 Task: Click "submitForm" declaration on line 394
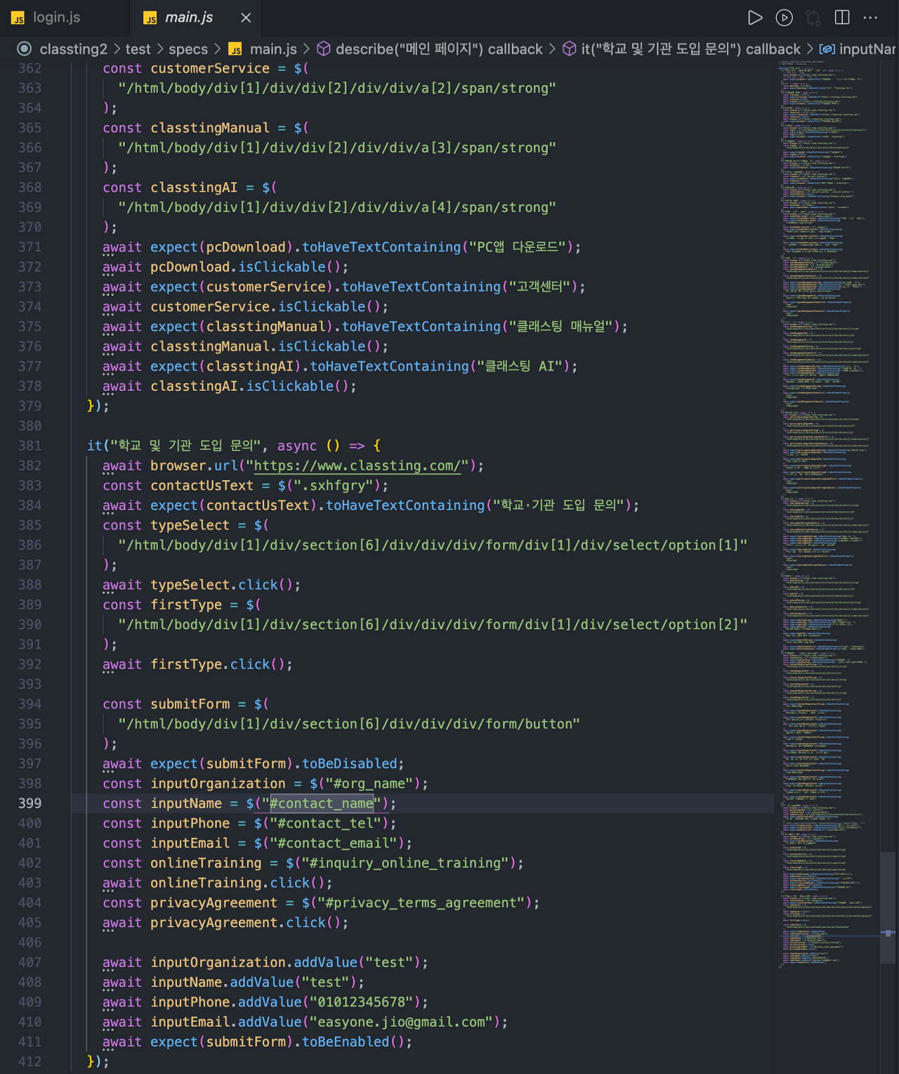pos(190,704)
